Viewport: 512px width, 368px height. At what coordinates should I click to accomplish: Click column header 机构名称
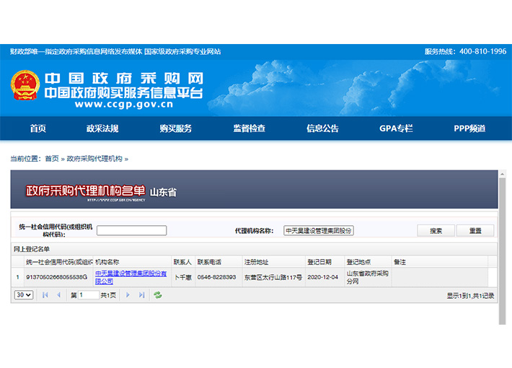pyautogui.click(x=132, y=262)
